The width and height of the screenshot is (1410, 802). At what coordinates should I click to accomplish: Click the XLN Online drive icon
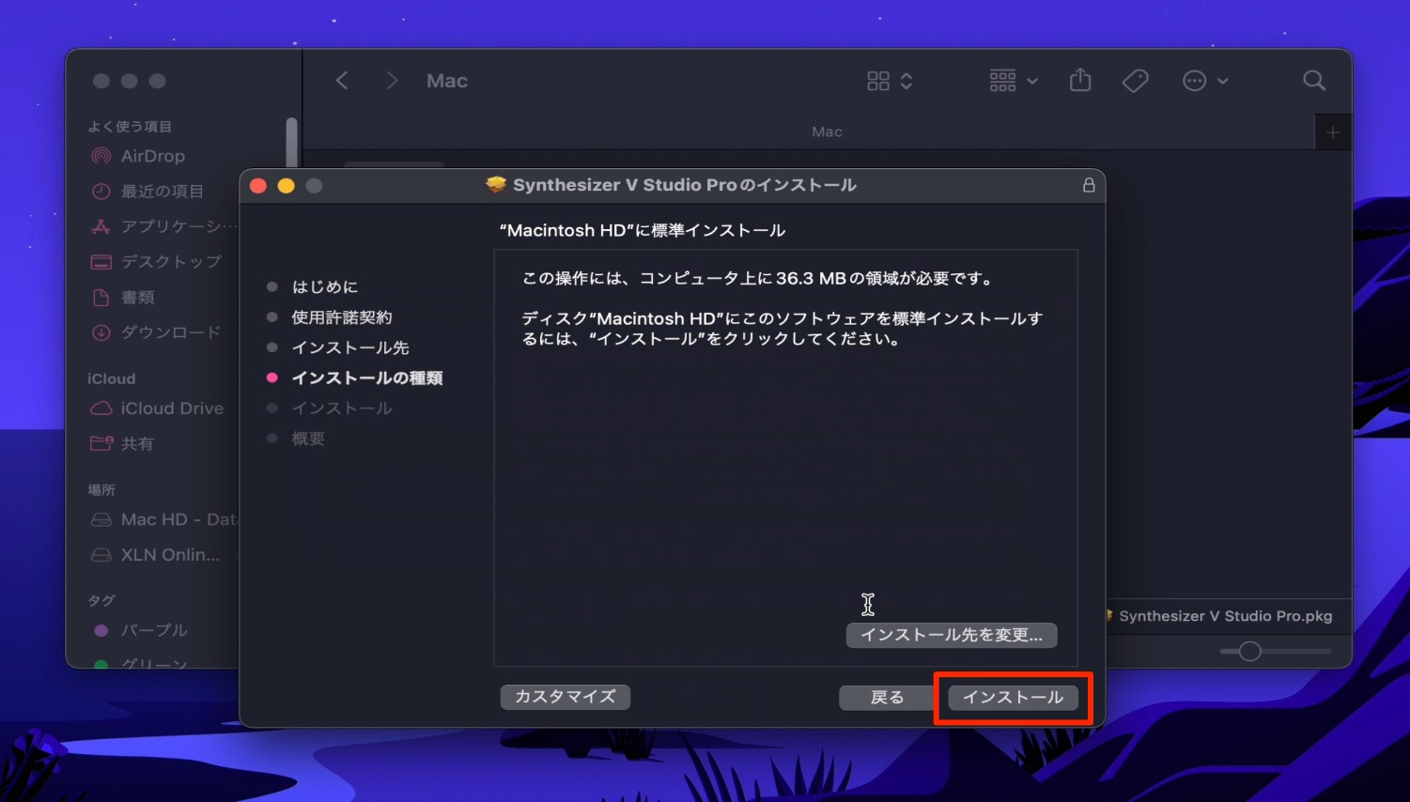pos(101,555)
